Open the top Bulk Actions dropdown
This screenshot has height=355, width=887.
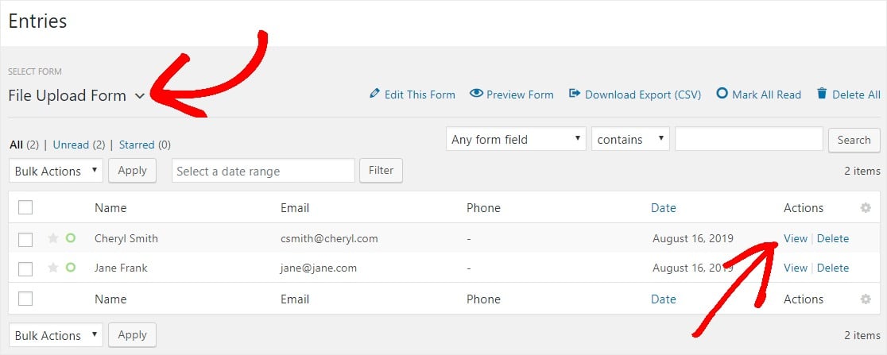point(56,171)
